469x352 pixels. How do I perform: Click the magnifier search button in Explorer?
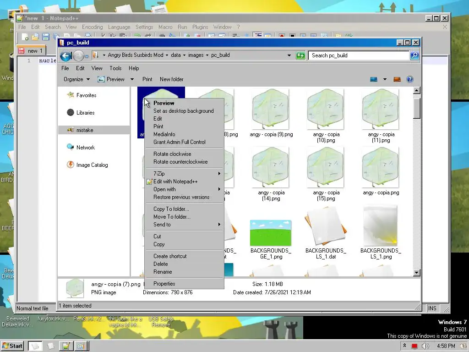(414, 55)
